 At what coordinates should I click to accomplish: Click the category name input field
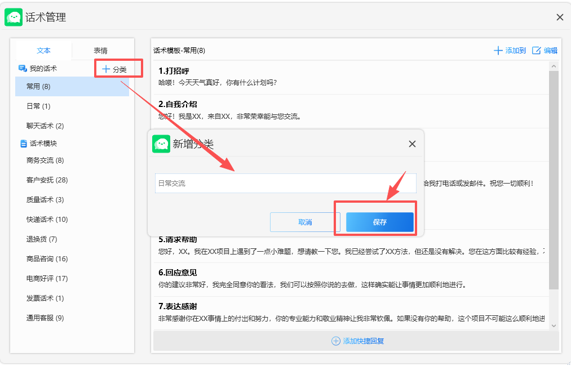coord(285,184)
